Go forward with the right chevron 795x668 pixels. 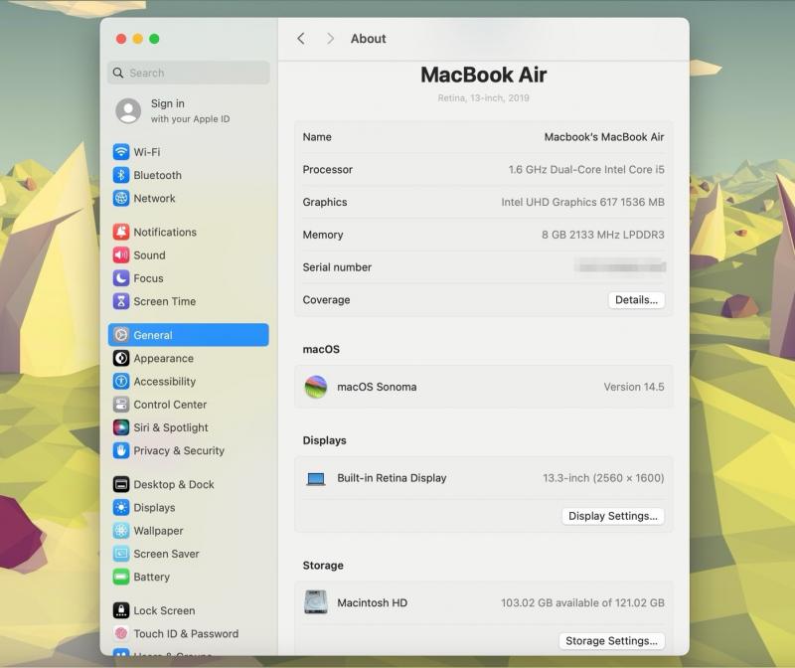pyautogui.click(x=330, y=39)
